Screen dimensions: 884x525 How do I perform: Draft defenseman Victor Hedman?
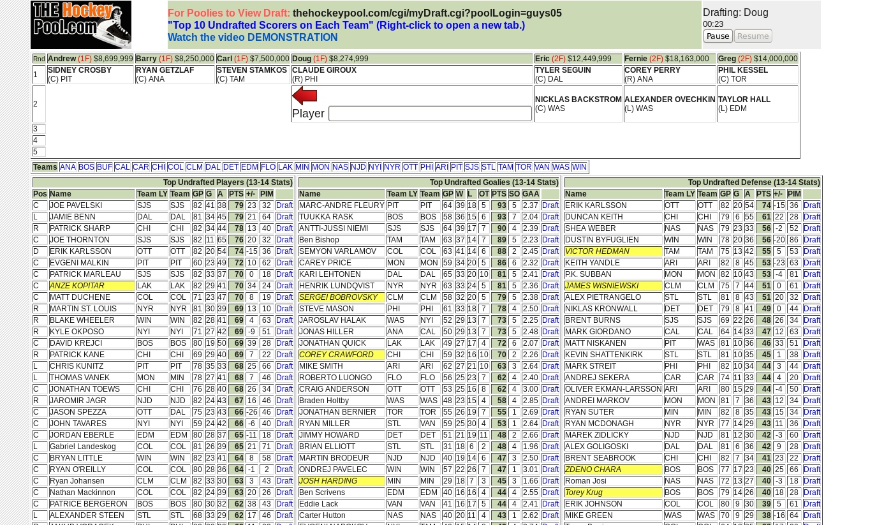pos(812,251)
